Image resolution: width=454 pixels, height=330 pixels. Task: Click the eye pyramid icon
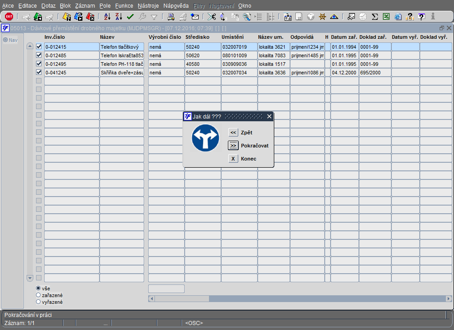coord(334,17)
